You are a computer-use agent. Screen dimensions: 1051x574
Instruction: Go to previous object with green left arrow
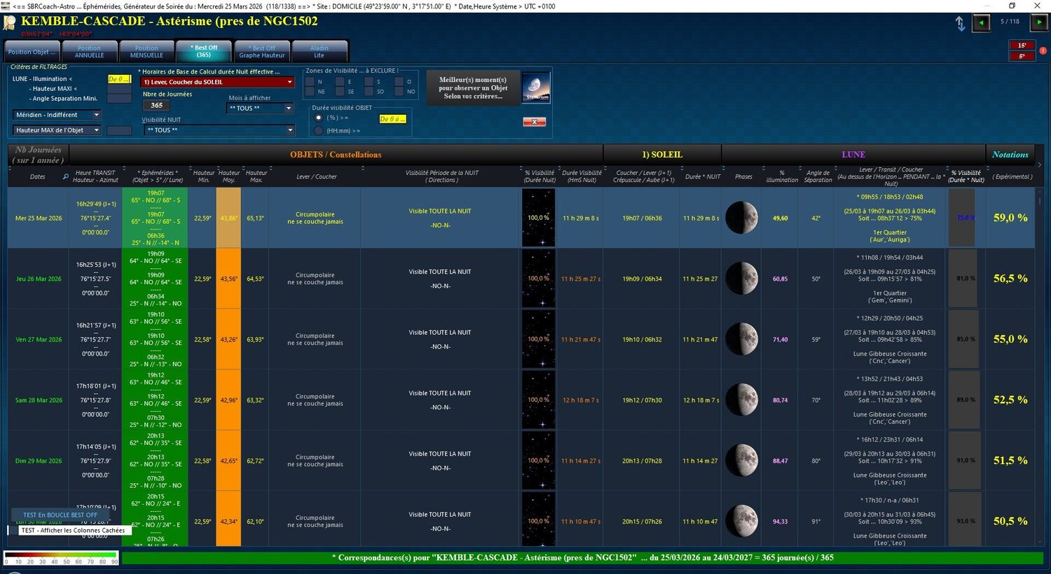click(x=981, y=22)
